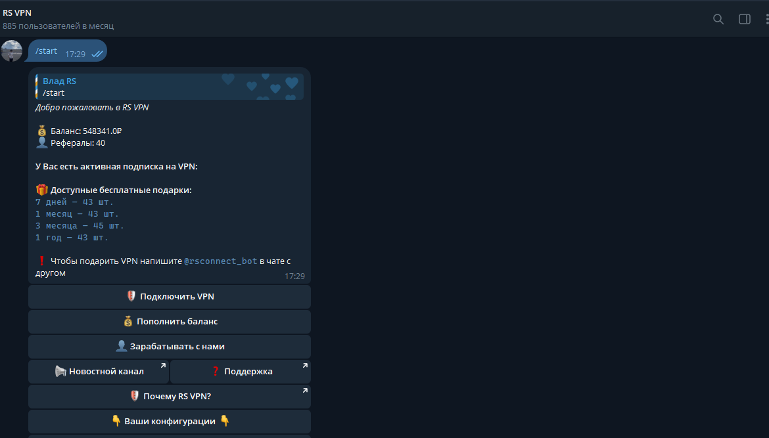Click the 17:29 timestamp on bot message
This screenshot has width=769, height=438.
point(294,276)
